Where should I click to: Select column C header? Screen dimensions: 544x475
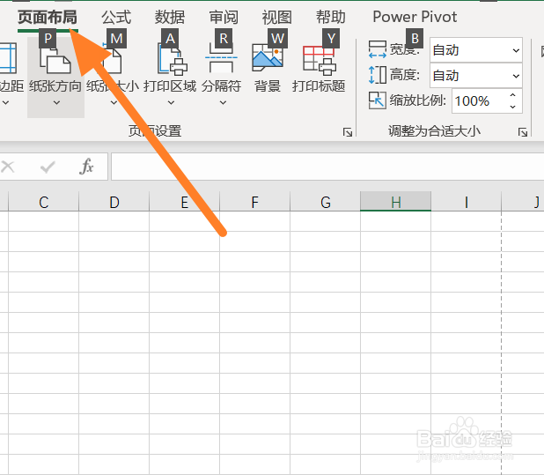(44, 202)
